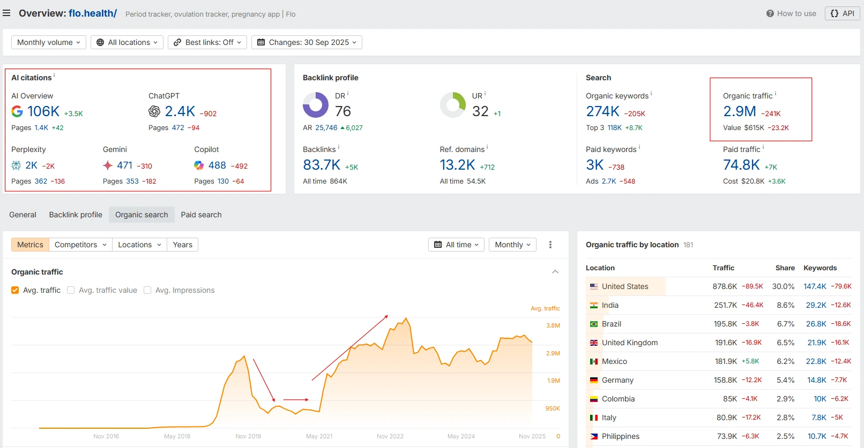Open the Monthly volume dropdown
This screenshot has width=864, height=448.
pyautogui.click(x=48, y=42)
